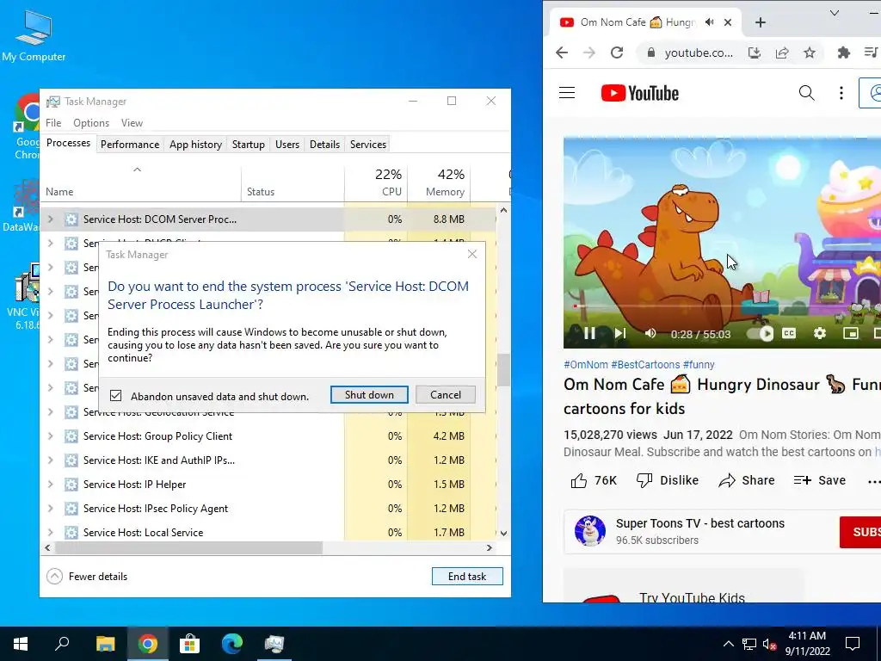Switch to App history tab

[x=195, y=145]
